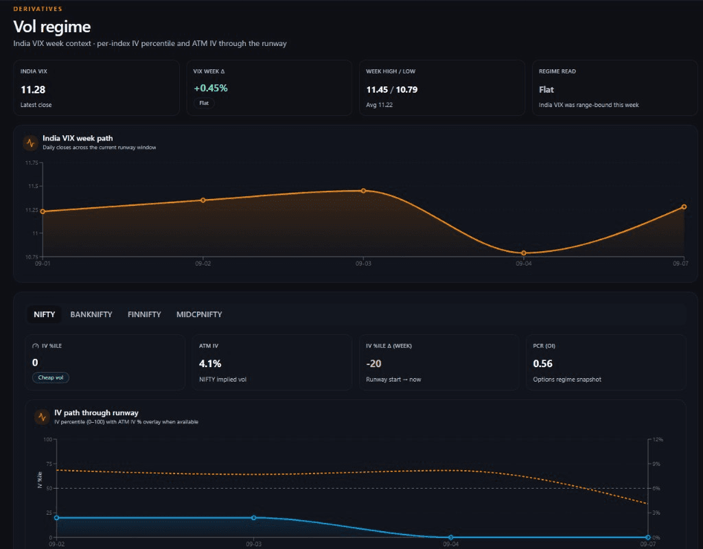Click the PCR (OI) 0.56 card
This screenshot has width=703, height=549.
tap(606, 362)
